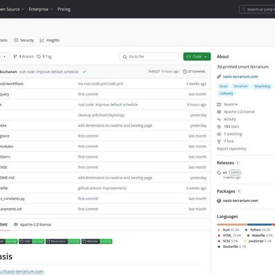Open the Insights tab
275x275 pixels.
point(49,40)
